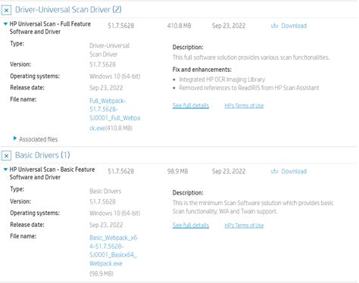Click download icon for Full Feature driver
Image resolution: width=359 pixels, height=283 pixels.
click(274, 25)
